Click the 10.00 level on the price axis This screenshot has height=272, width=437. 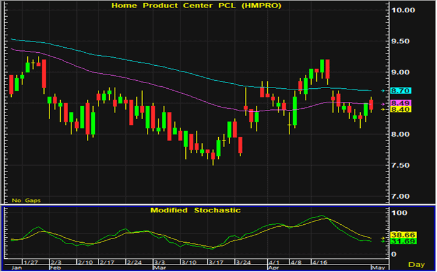(403, 10)
